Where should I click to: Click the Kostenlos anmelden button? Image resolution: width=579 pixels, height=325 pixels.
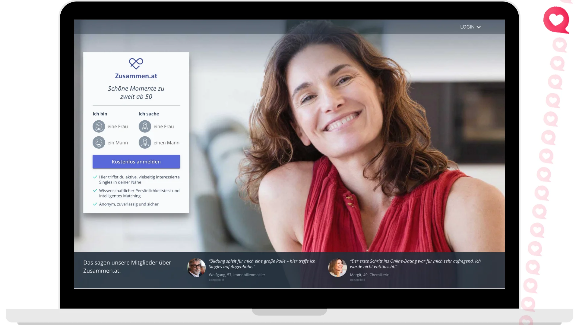(x=136, y=162)
